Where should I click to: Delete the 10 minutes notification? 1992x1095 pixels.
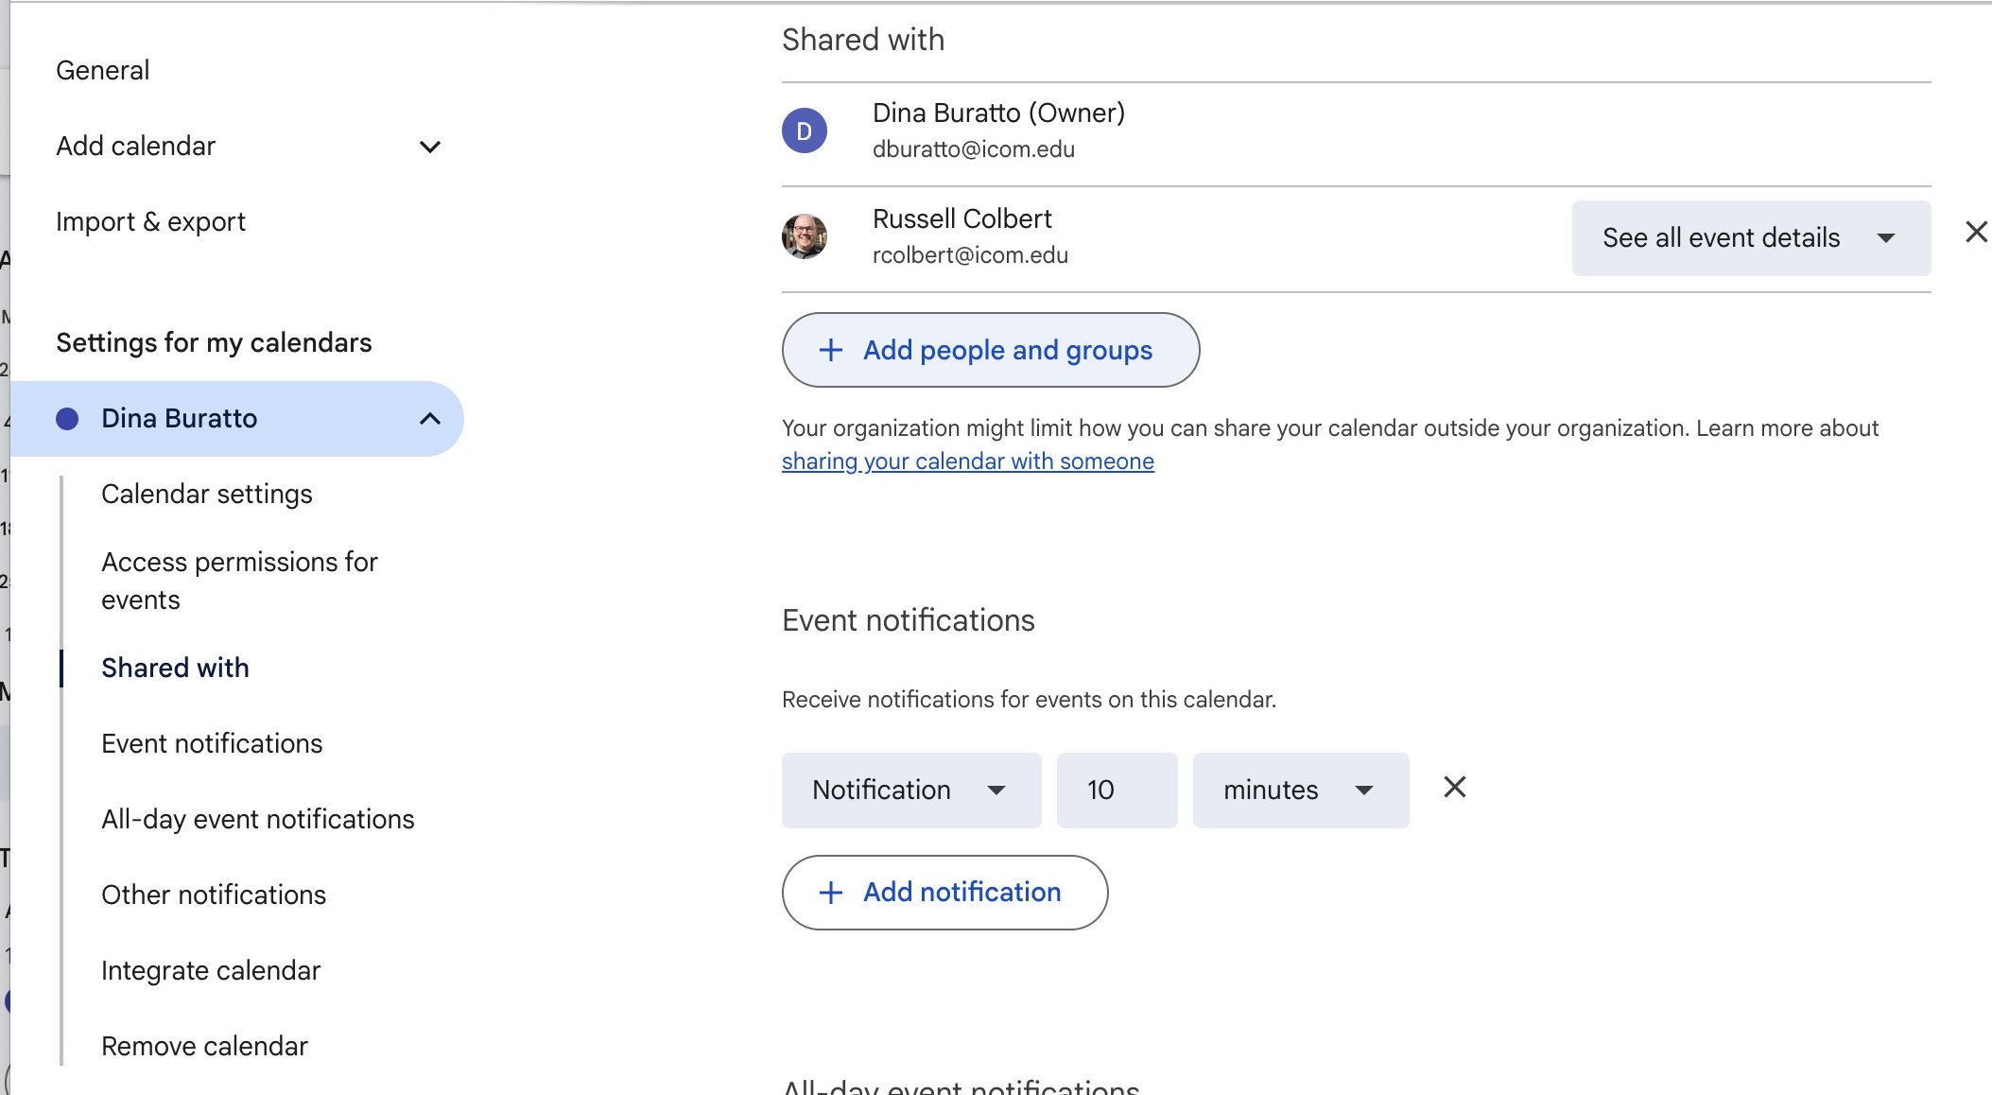click(1454, 787)
